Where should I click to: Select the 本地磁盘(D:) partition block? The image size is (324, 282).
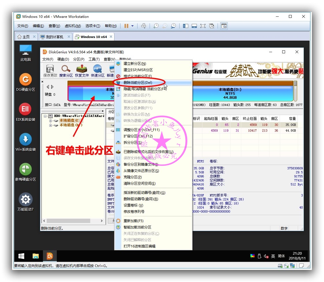231,93
